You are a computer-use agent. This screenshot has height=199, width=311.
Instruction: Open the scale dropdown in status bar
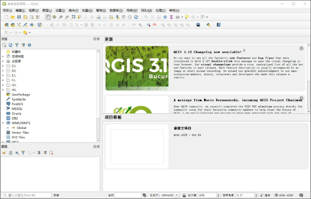click(x=177, y=195)
